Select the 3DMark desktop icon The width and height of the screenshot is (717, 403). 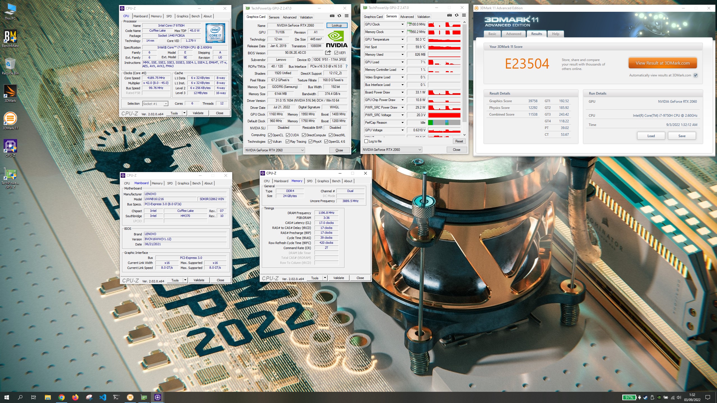tap(10, 94)
